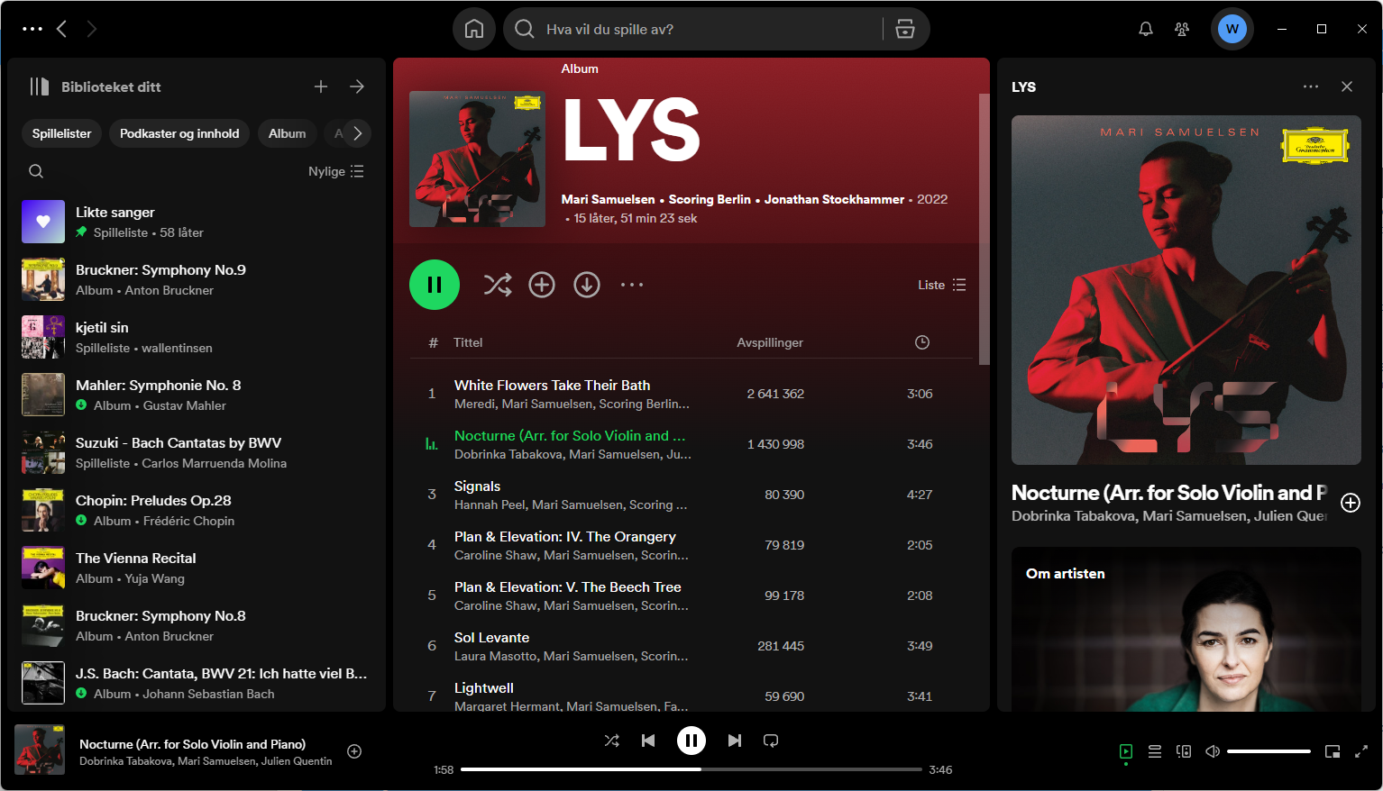
Task: Pause playback in bottom player bar
Action: click(x=691, y=741)
